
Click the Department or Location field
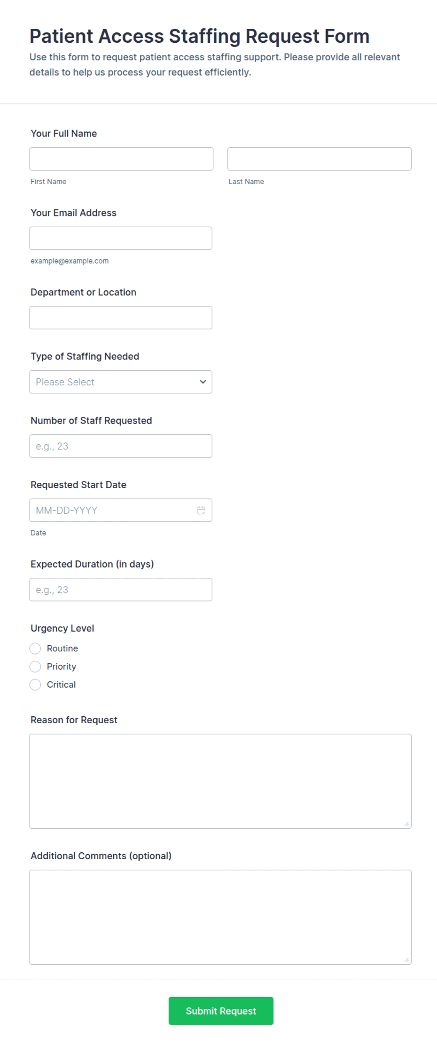121,318
